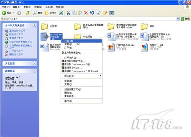This screenshot has width=191, height=137.
Task: Click the blue Undo arrow icon
Action: coord(92,13)
